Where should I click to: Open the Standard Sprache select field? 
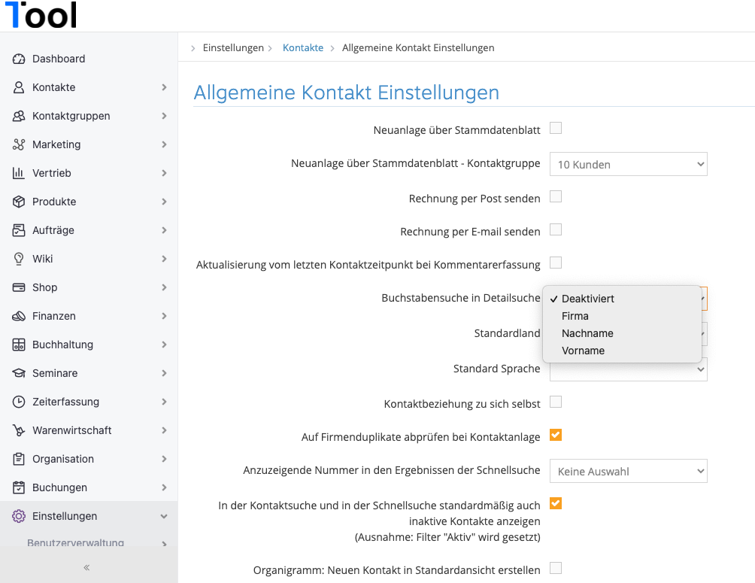(629, 370)
